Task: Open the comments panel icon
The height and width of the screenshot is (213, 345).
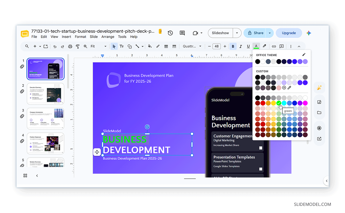Action: [x=182, y=33]
